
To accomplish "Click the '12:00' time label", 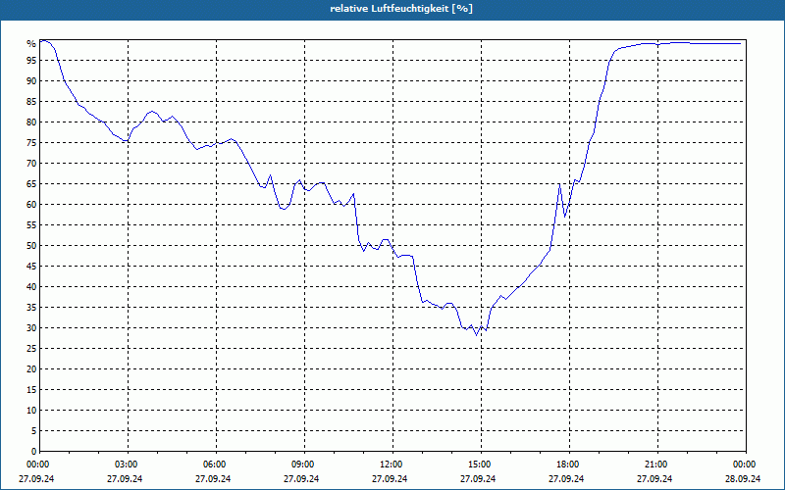I will (x=390, y=465).
